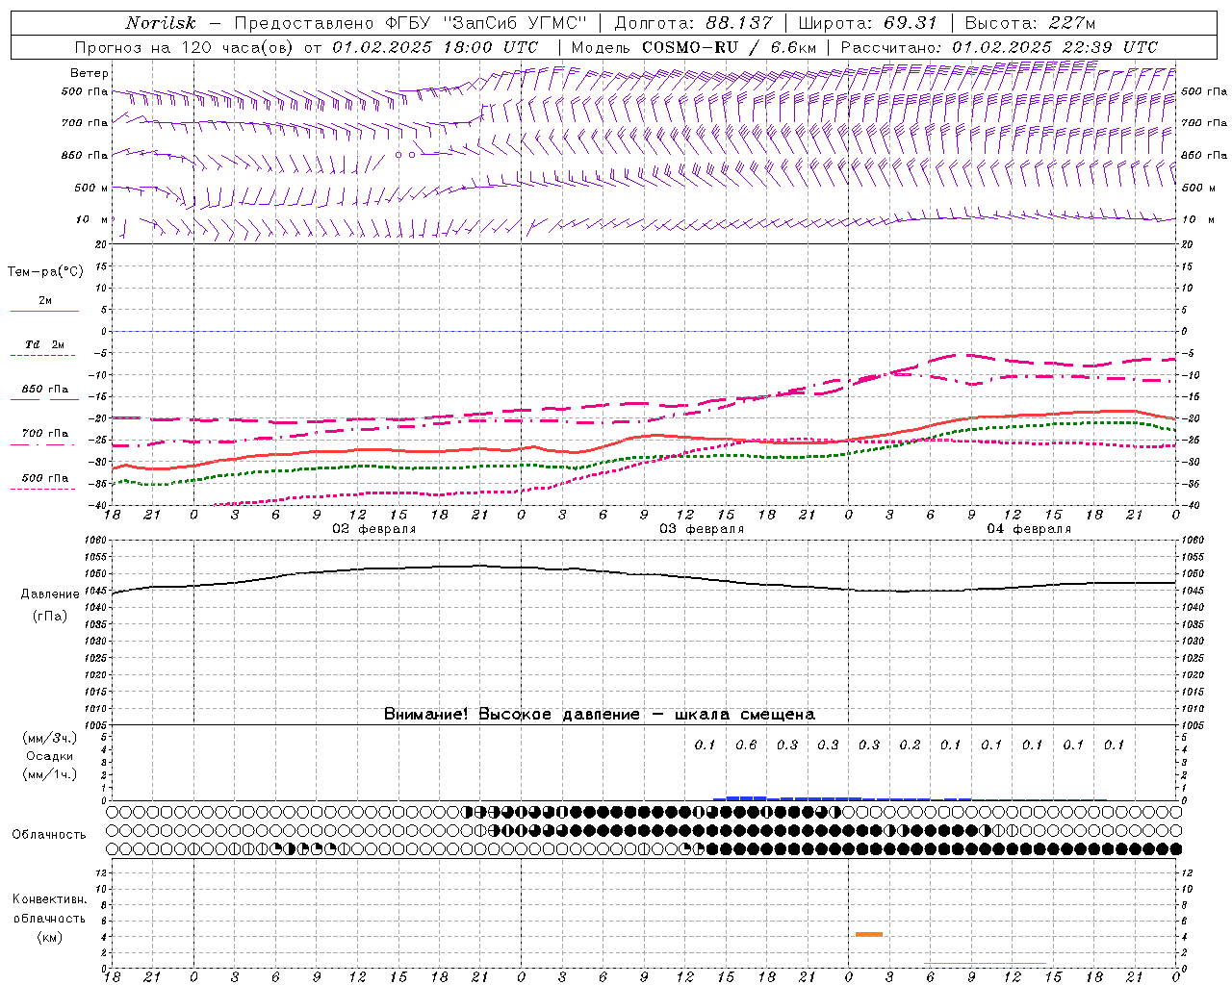Select the Широта: 69.31 latitude value
The width and height of the screenshot is (1232, 985).
(869, 23)
